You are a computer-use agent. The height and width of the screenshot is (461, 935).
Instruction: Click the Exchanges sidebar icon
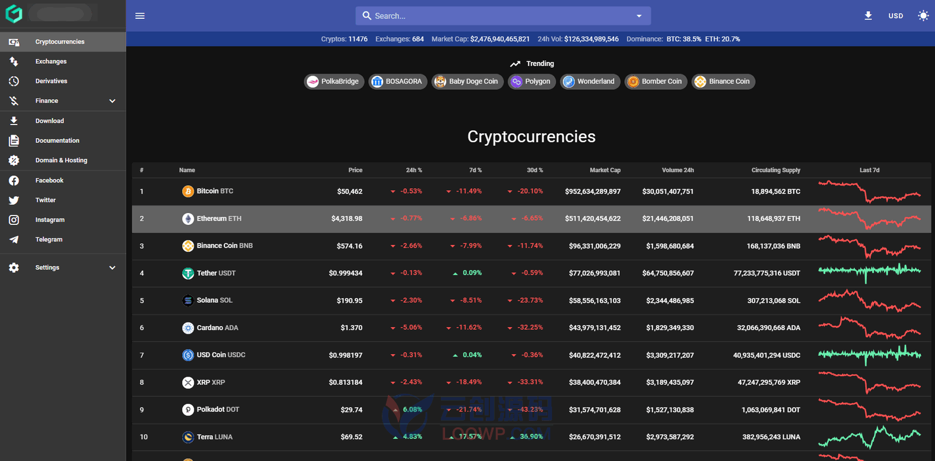click(14, 61)
